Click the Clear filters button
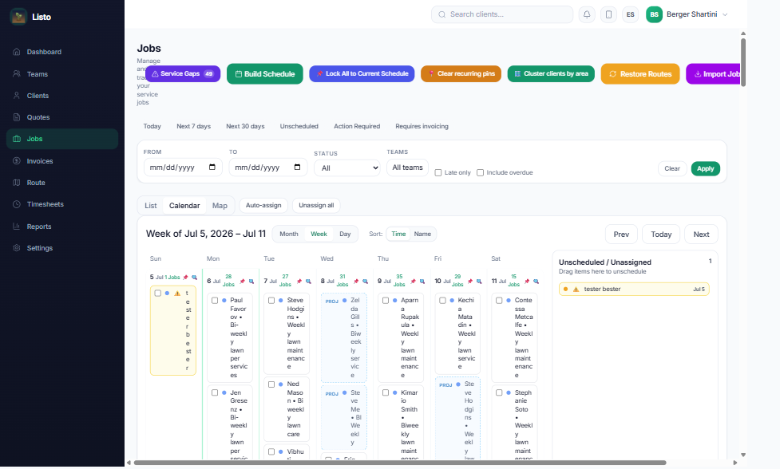Screen dimensions: 780x469 (x=672, y=168)
